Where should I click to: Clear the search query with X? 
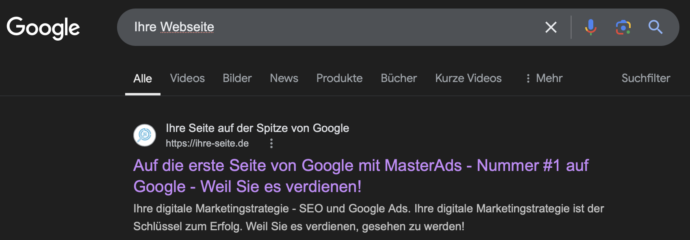tap(551, 27)
